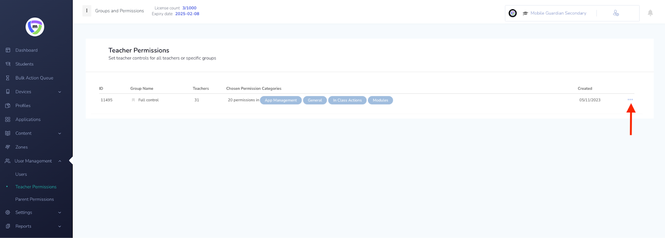This screenshot has width=665, height=238.
Task: Open Bulk Action Queue
Action: pyautogui.click(x=34, y=78)
